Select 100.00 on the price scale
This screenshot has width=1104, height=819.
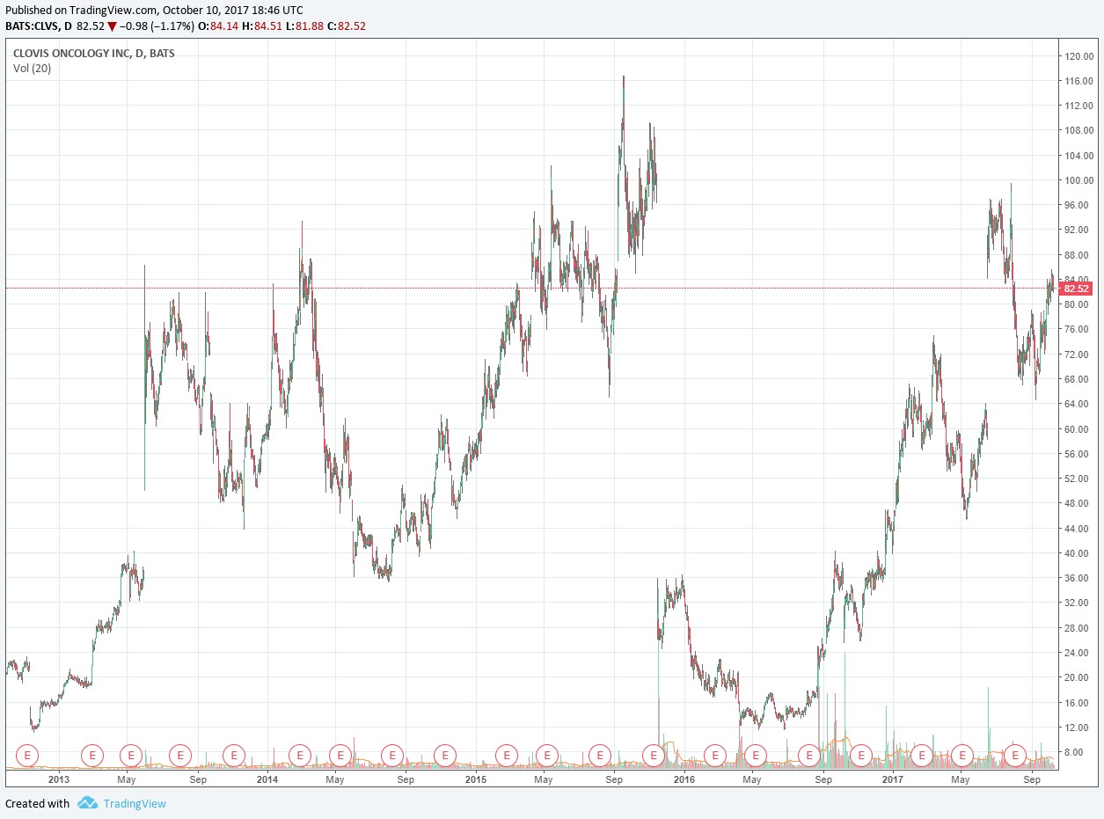point(1078,180)
